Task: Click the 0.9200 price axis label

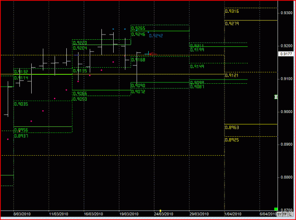Action: click(x=286, y=46)
